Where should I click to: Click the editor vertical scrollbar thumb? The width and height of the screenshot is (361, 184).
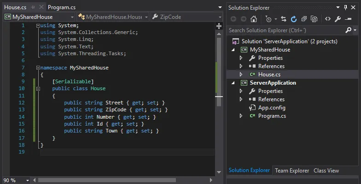pos(219,72)
